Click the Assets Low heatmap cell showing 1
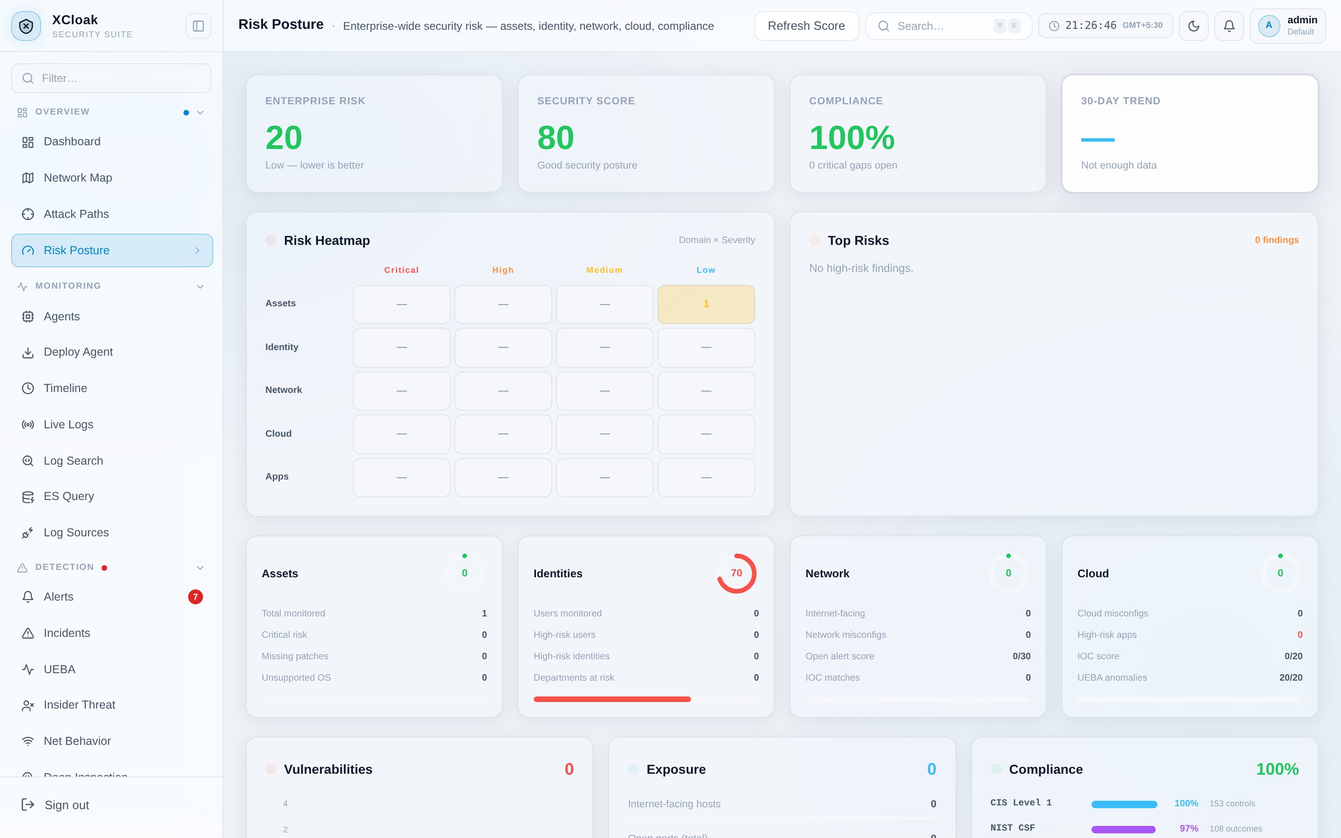 click(x=706, y=304)
